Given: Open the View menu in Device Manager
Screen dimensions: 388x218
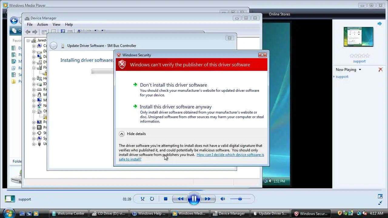Looking at the screenshot, I should pyautogui.click(x=56, y=25).
